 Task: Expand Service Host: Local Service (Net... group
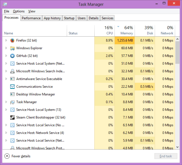[x=6, y=141]
